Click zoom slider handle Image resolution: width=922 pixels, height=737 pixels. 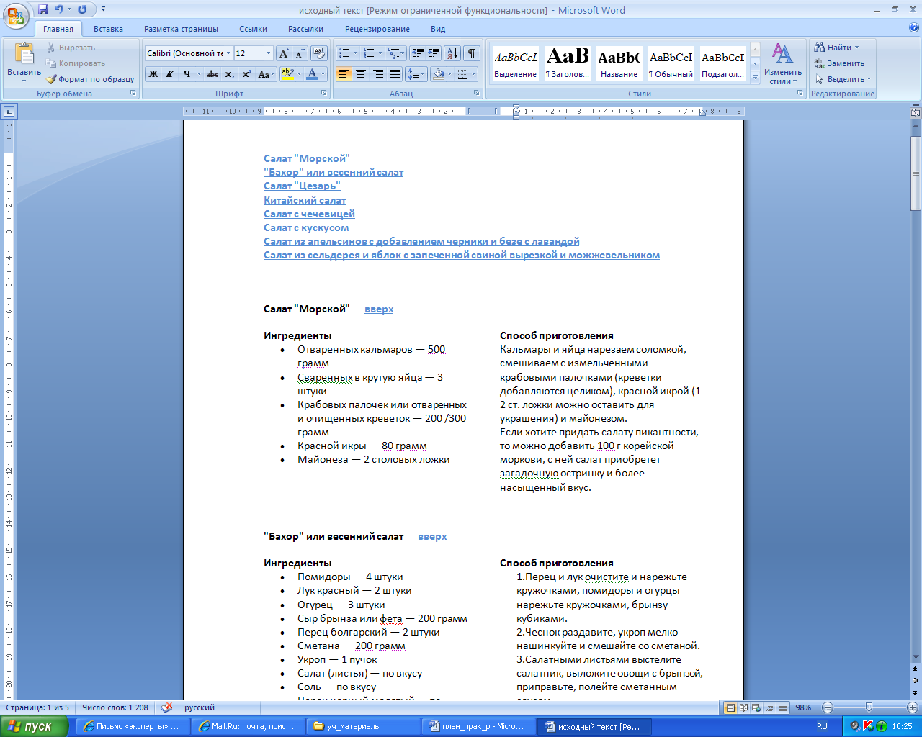pyautogui.click(x=869, y=707)
